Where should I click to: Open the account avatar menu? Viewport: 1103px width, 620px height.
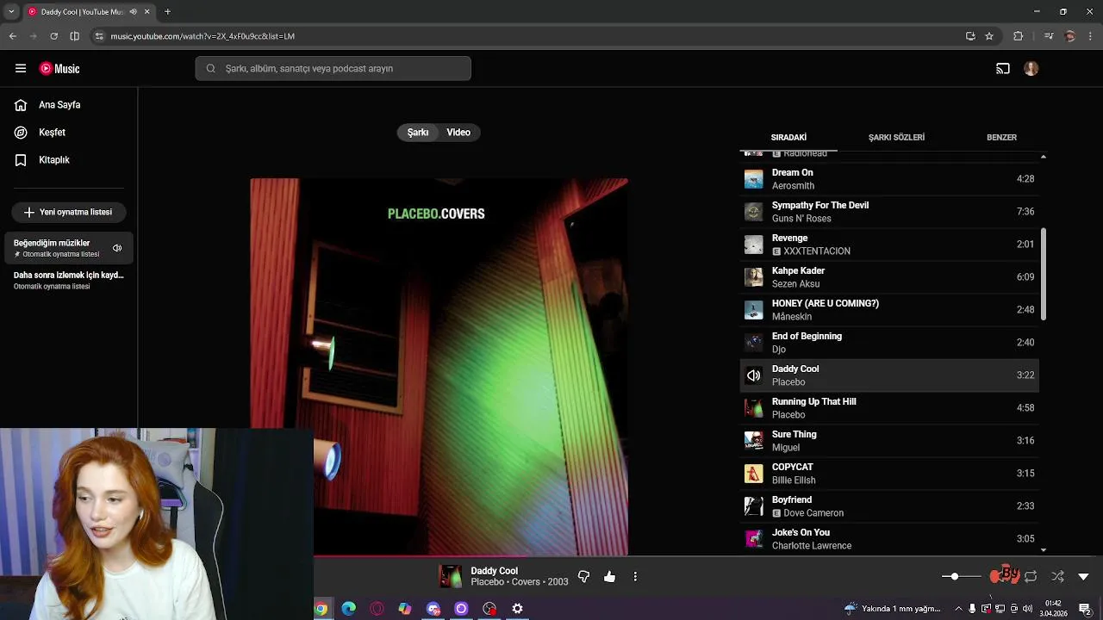tap(1031, 69)
